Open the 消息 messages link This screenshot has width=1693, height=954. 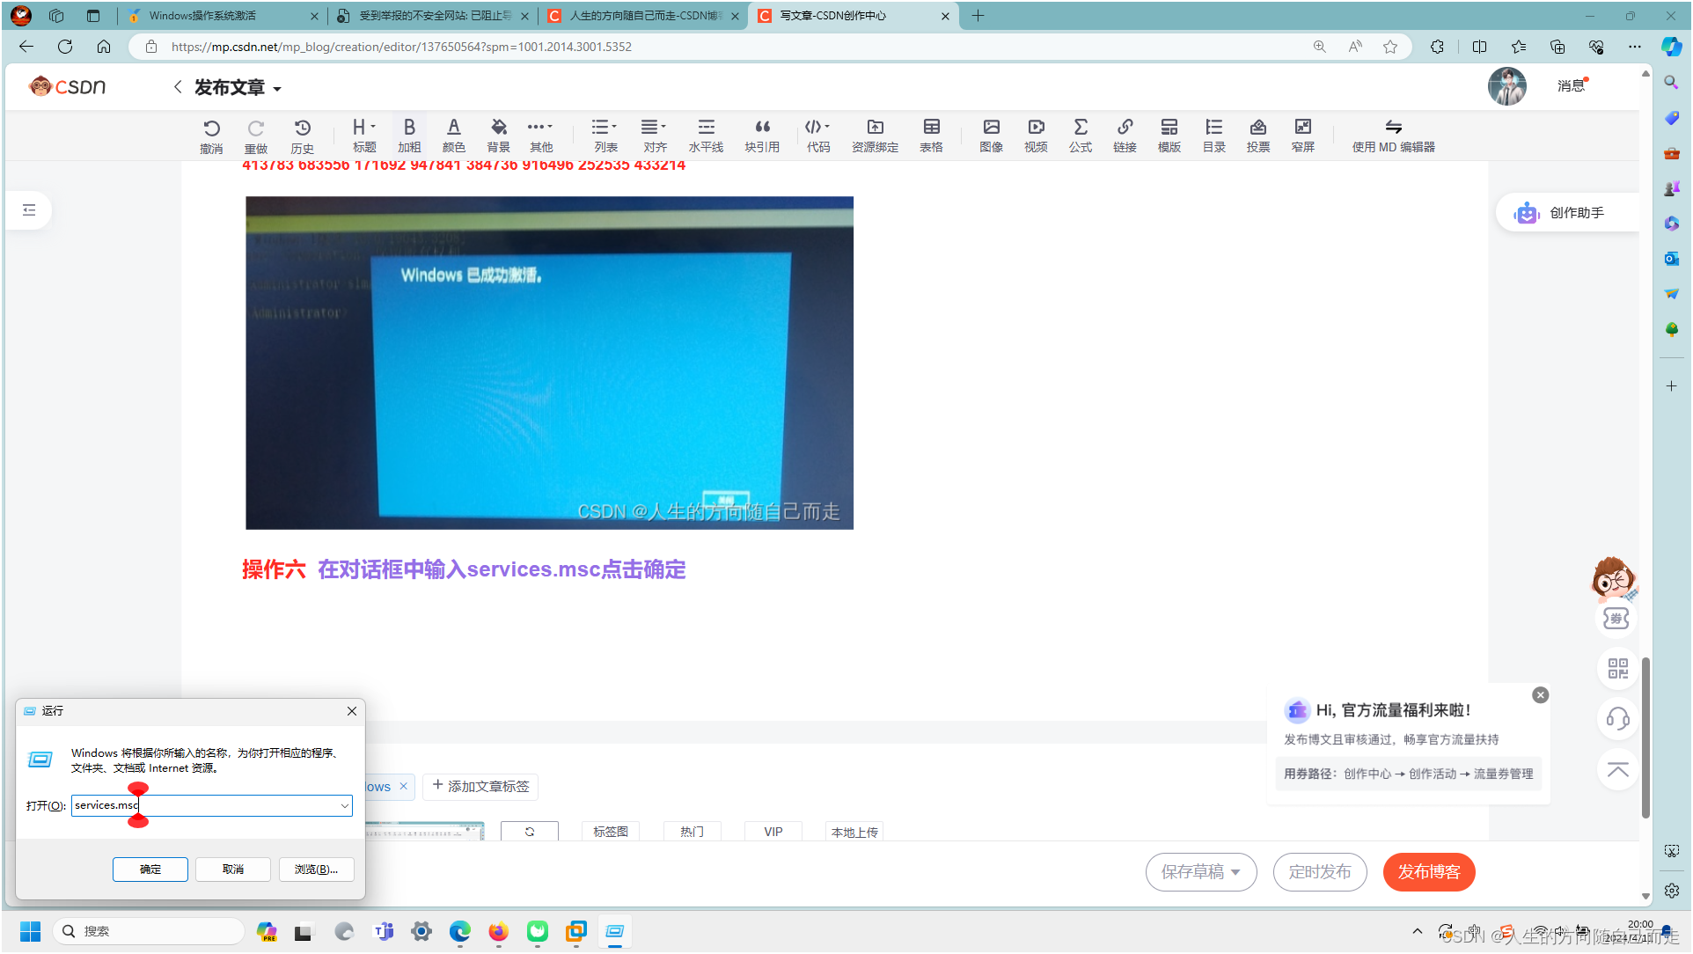pyautogui.click(x=1572, y=85)
